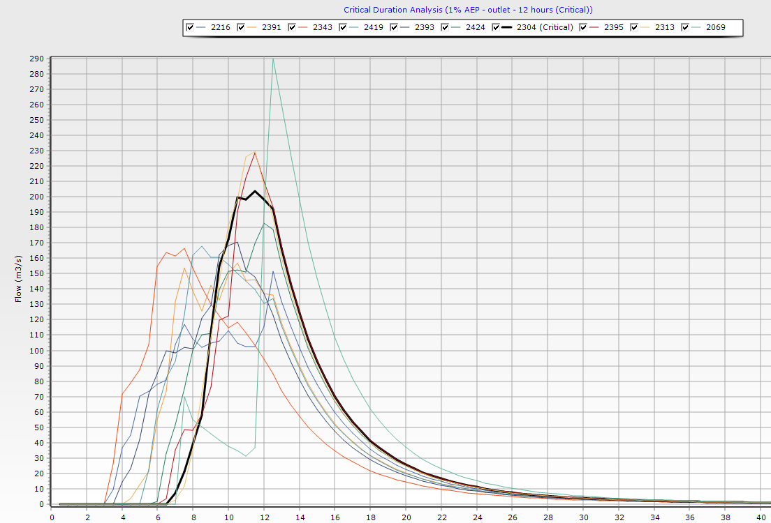
Task: Uncheck the 2304 (Critical) checkbox
Action: [496, 28]
